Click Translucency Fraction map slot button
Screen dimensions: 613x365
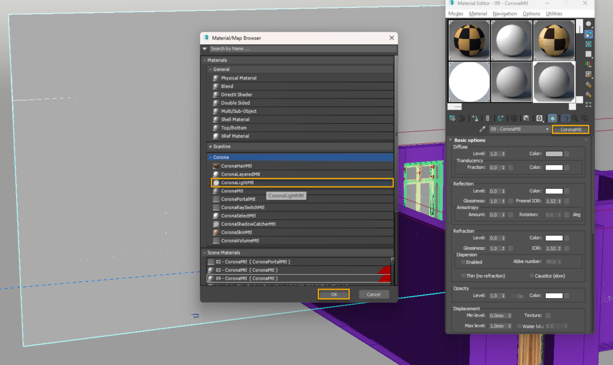point(511,167)
